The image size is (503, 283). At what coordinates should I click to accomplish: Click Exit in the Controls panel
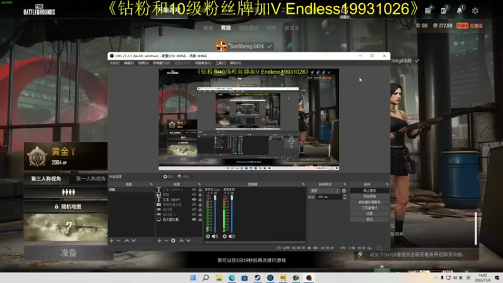[x=370, y=219]
